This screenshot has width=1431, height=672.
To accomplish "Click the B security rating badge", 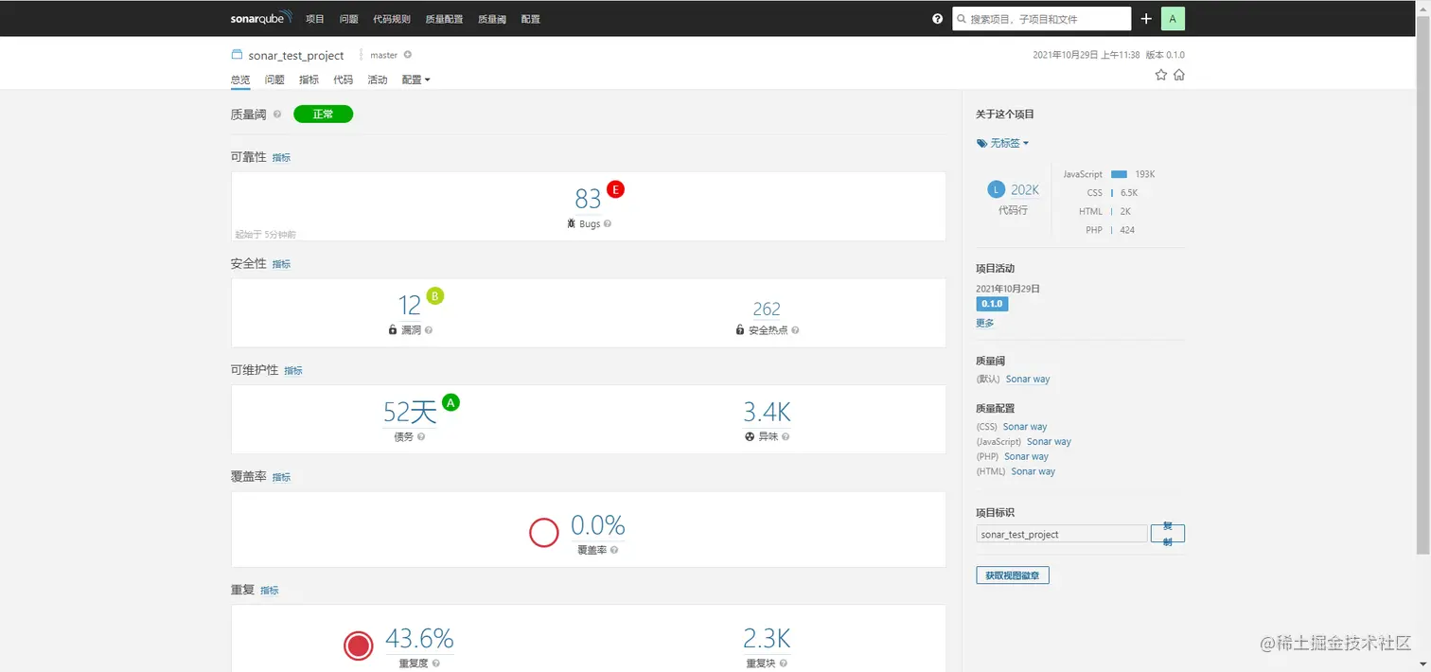I will click(x=434, y=295).
